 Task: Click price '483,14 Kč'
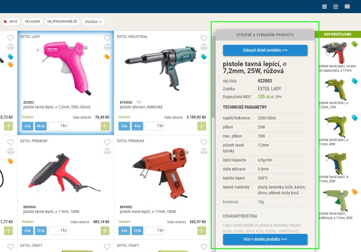click(101, 222)
